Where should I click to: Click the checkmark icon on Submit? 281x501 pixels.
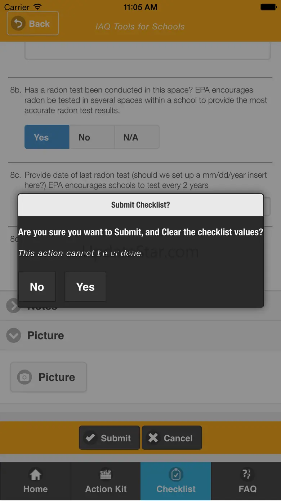90,438
